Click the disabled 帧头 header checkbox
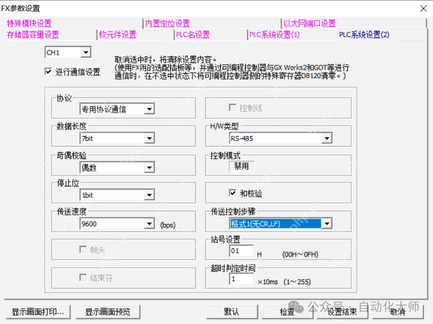This screenshot has height=324, width=433. coord(83,249)
